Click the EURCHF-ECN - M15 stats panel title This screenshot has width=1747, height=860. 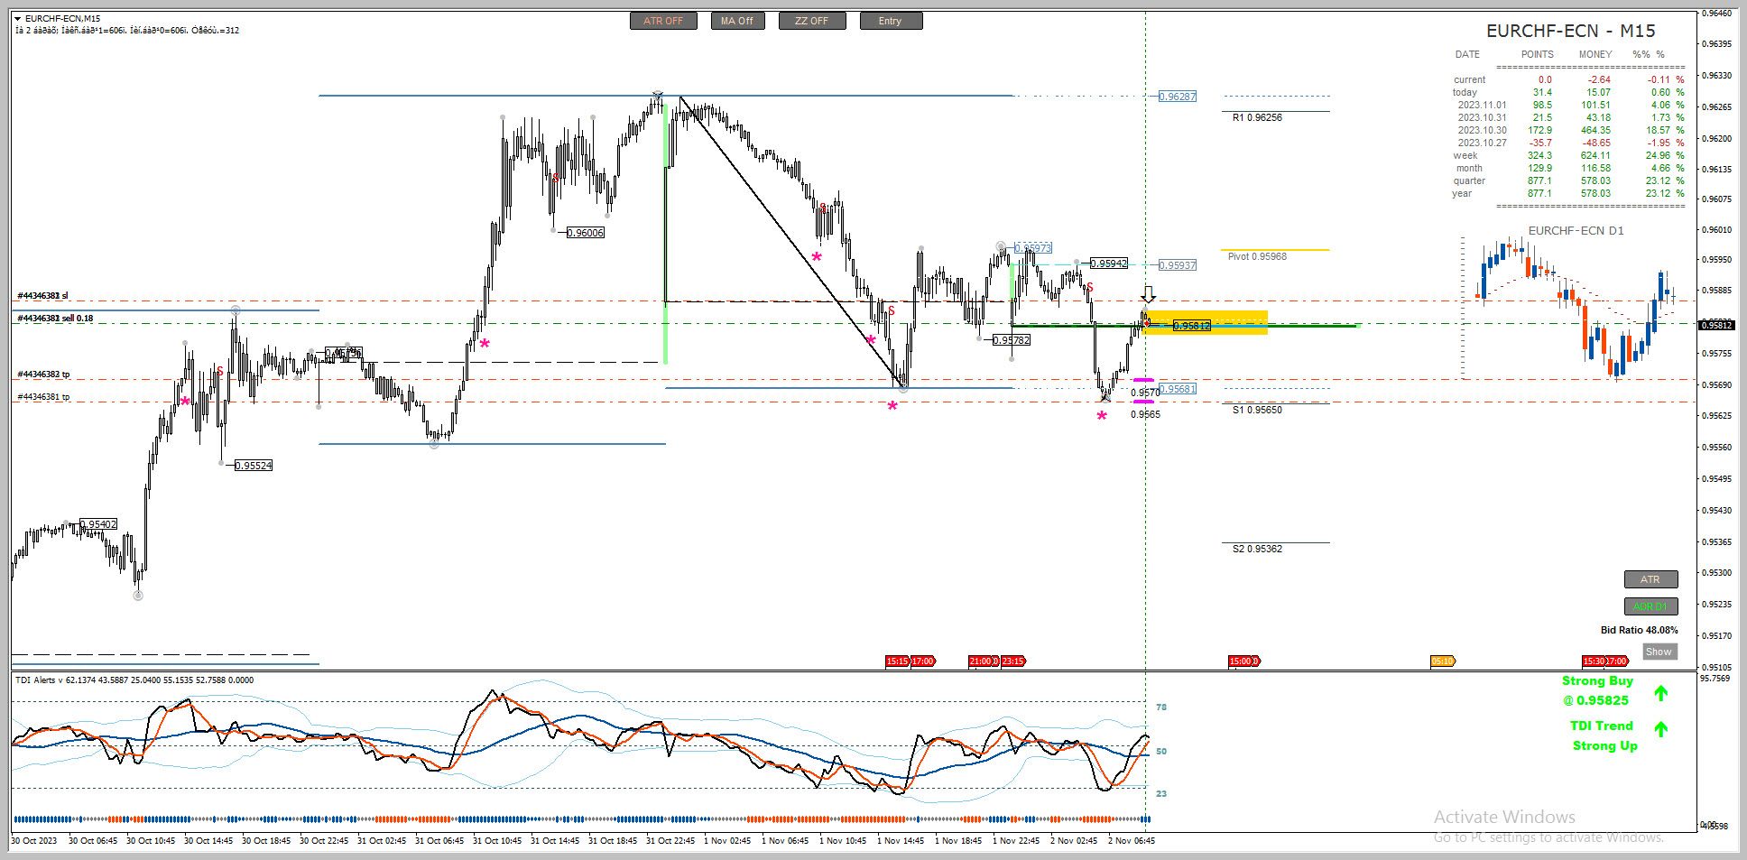click(x=1570, y=31)
